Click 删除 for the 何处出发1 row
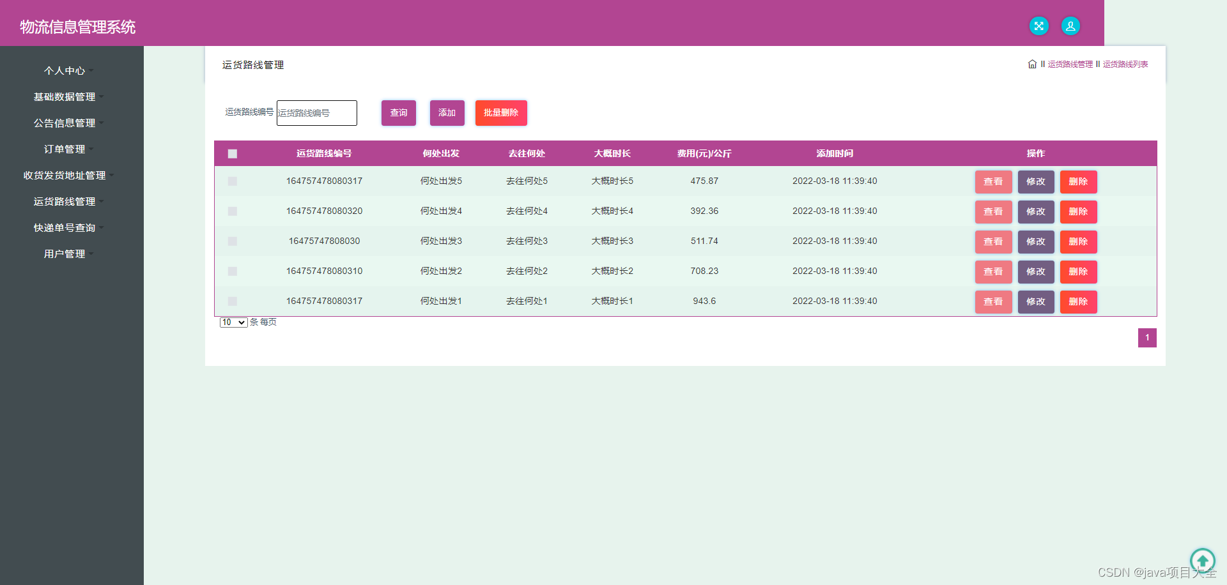Image resolution: width=1227 pixels, height=585 pixels. point(1079,302)
